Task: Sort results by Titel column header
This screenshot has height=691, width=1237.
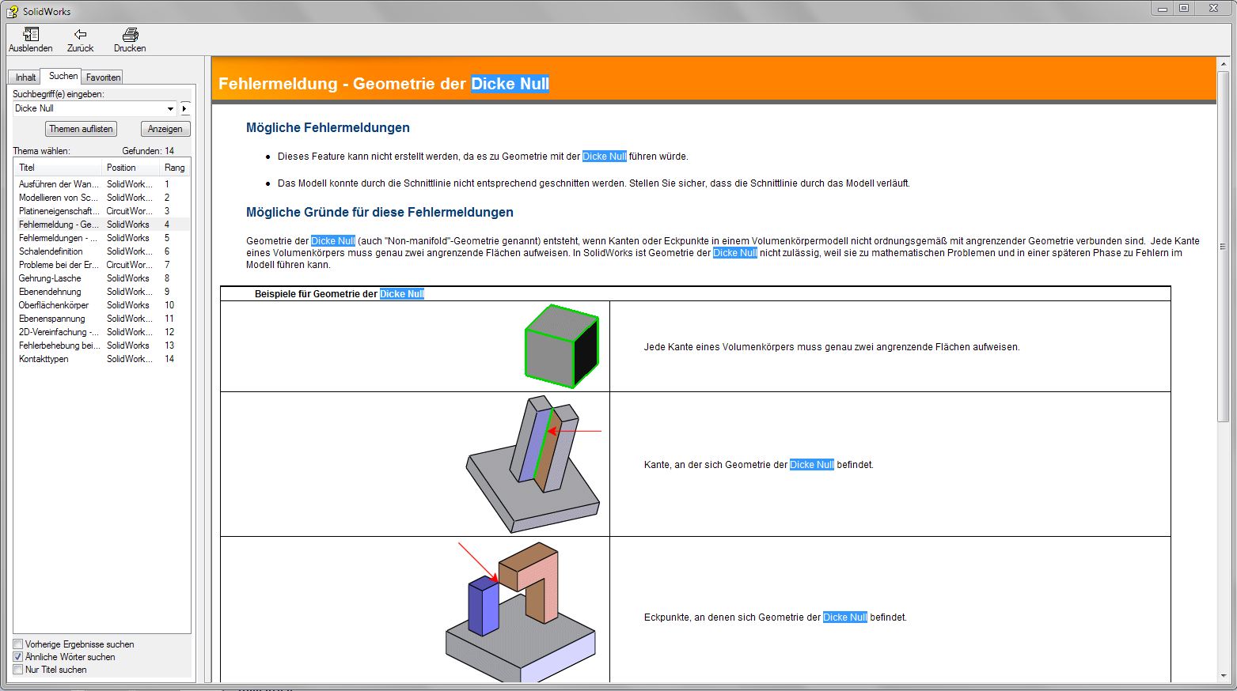Action: point(58,168)
